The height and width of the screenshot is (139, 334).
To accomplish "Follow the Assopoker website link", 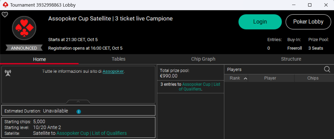I will pos(113,71).
